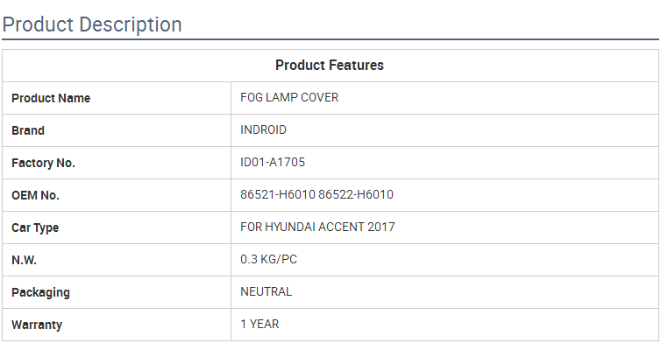Select FOR HYUNDAI ACCENT 2017 text
The image size is (661, 343).
(317, 227)
